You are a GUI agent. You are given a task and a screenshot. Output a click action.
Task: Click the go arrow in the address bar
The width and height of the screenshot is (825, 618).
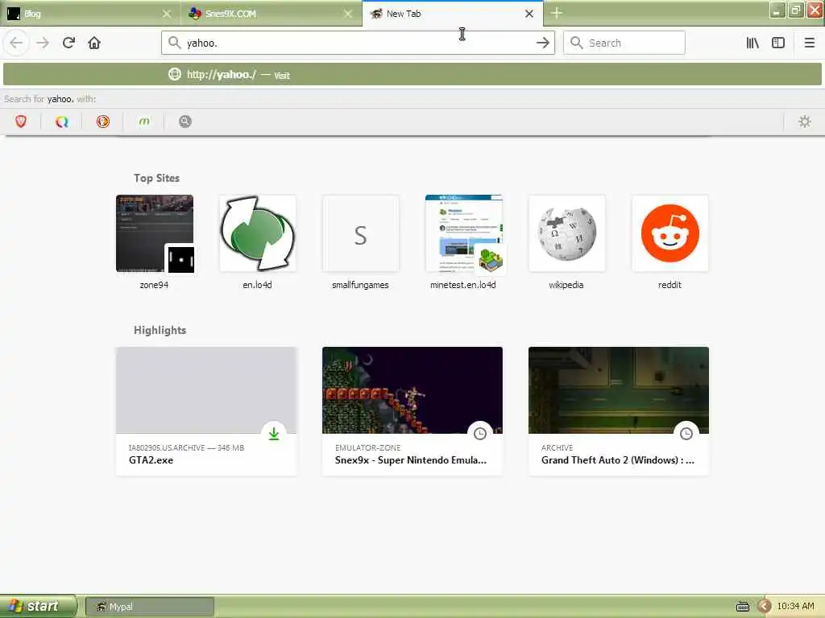click(542, 43)
